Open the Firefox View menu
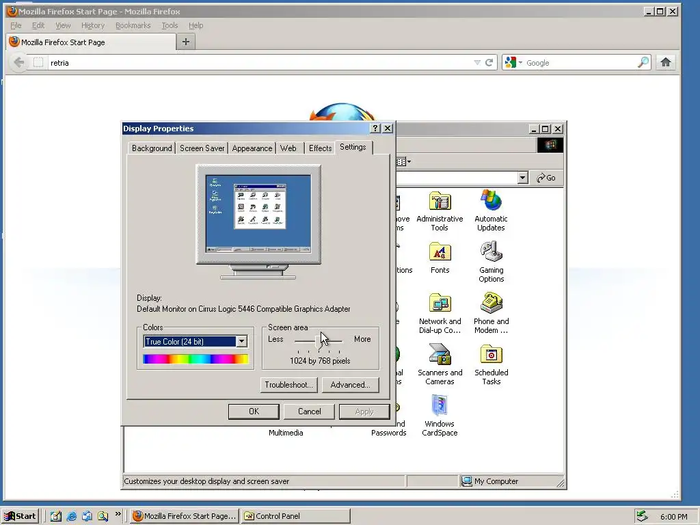The image size is (700, 525). pyautogui.click(x=63, y=25)
